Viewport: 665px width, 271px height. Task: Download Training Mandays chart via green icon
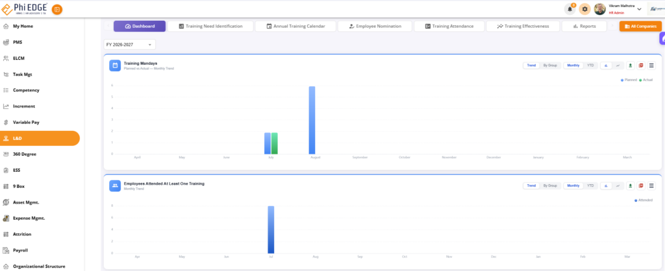(x=630, y=65)
